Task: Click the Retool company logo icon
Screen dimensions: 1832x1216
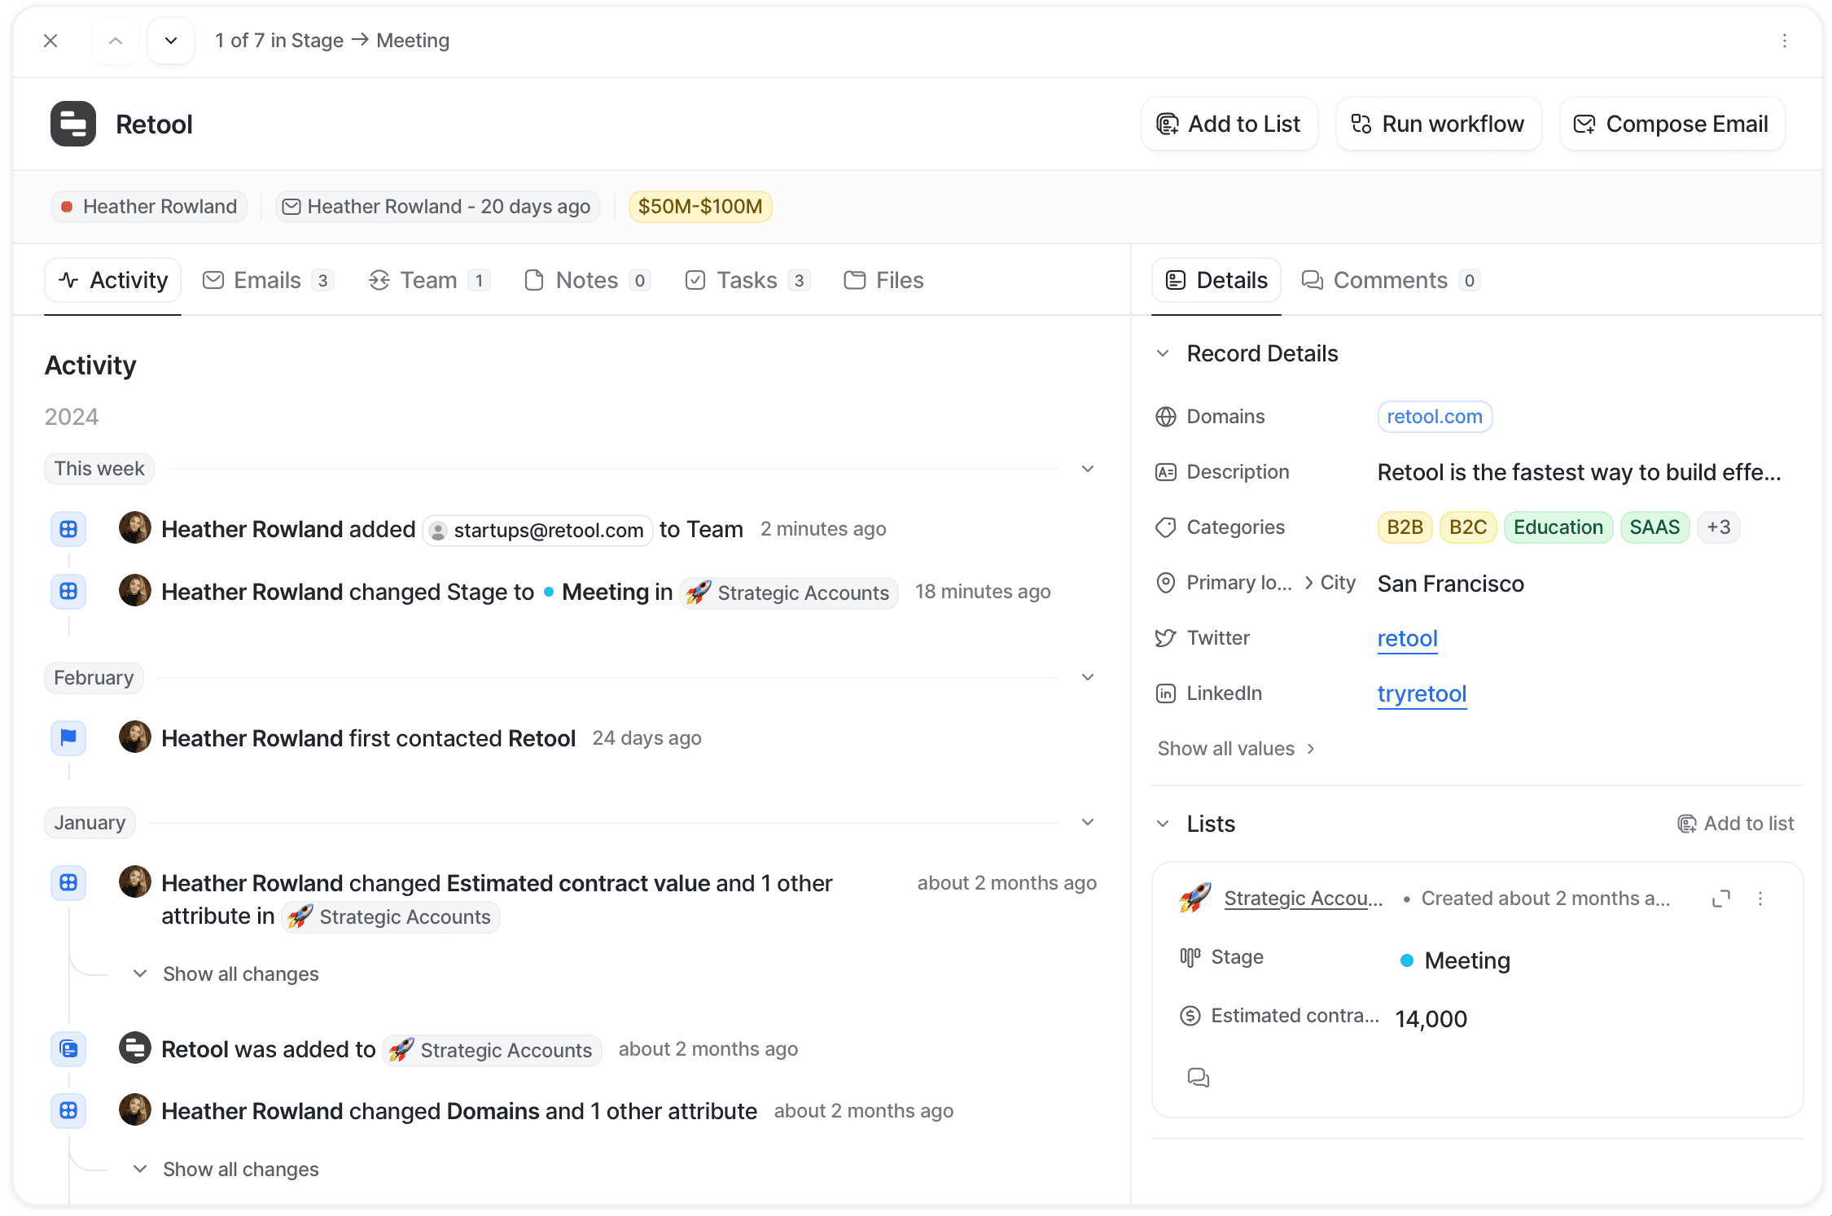Action: coord(73,125)
